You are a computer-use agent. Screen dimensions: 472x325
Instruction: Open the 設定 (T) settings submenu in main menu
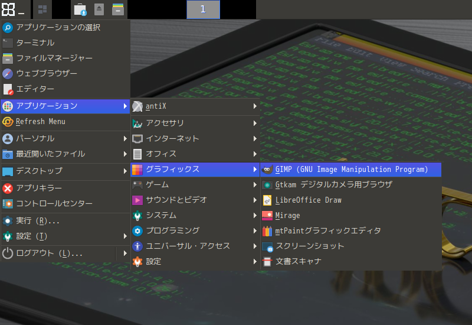pyautogui.click(x=65, y=236)
